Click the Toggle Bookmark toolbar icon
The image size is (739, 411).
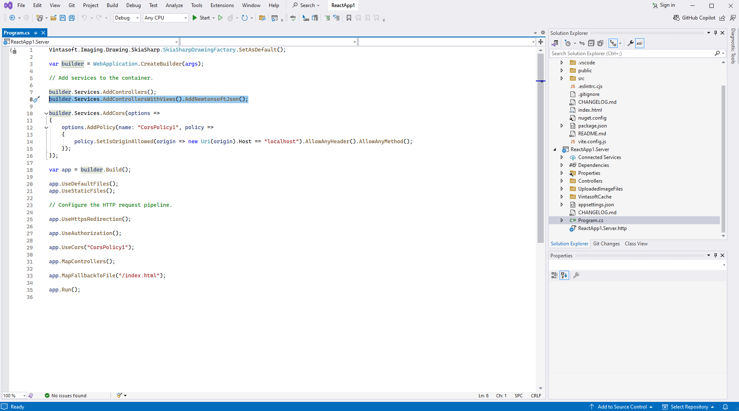[x=349, y=18]
